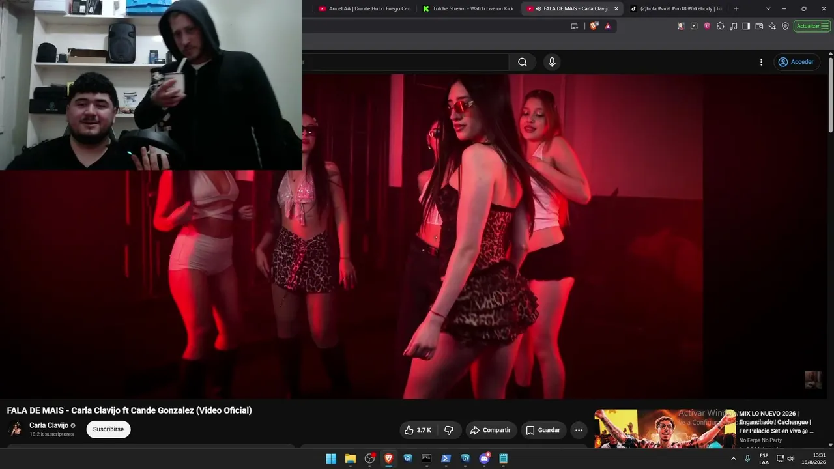834x469 pixels.
Task: Share video using Compartir button
Action: coord(491,430)
